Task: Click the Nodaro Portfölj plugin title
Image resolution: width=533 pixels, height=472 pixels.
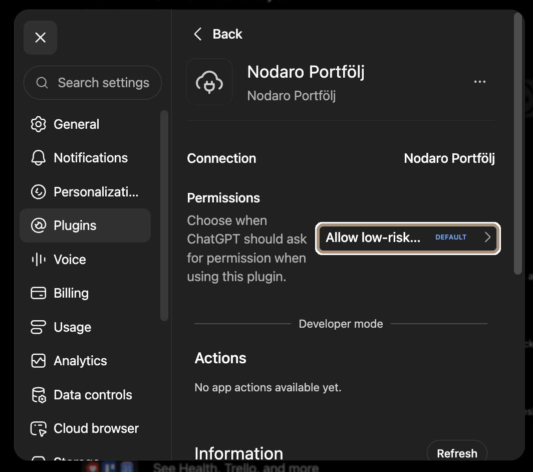Action: pyautogui.click(x=306, y=72)
